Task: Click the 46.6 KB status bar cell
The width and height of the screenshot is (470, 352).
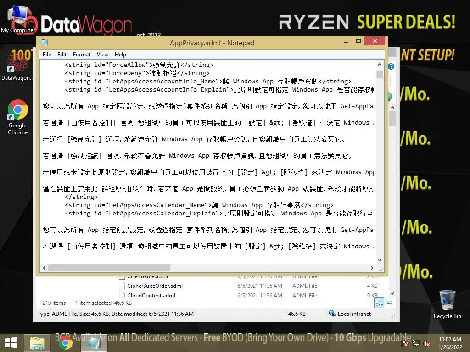Action: click(x=297, y=313)
